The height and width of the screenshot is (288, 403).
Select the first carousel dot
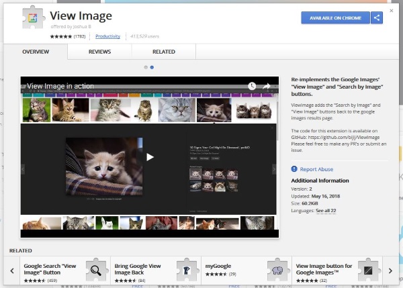click(146, 67)
